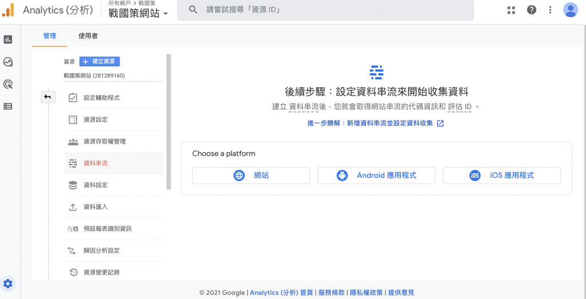Open 設定輔助程式 menu item

click(114, 98)
